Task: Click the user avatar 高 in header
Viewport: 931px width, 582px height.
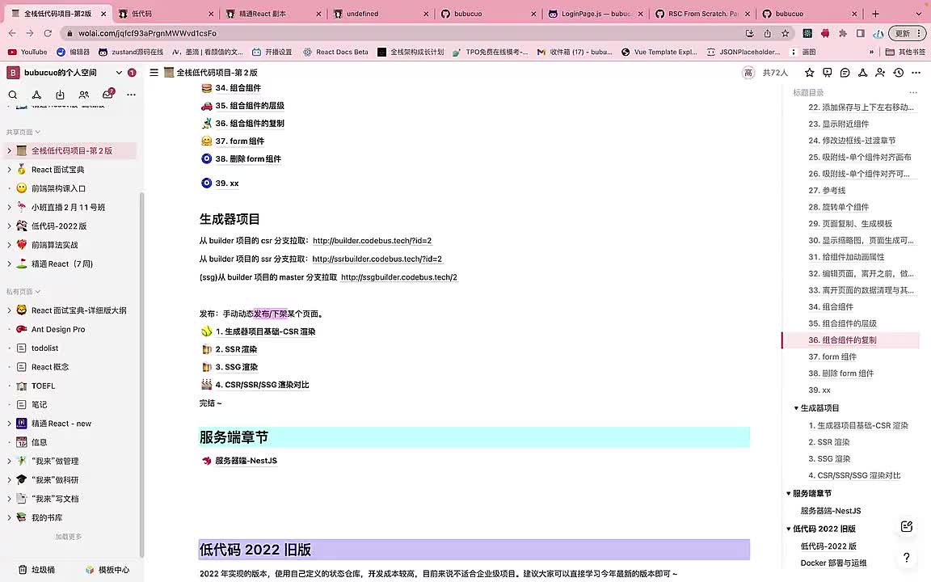Action: pos(748,73)
